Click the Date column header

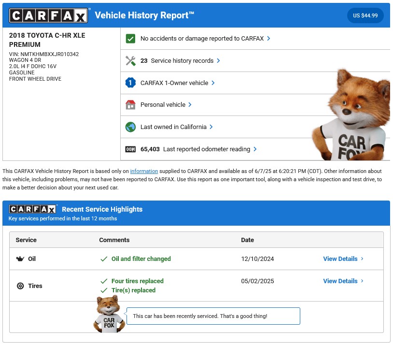tap(247, 240)
